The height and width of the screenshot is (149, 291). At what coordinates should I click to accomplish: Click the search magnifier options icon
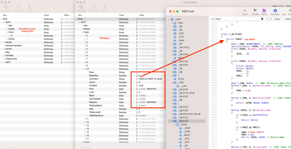point(213,19)
